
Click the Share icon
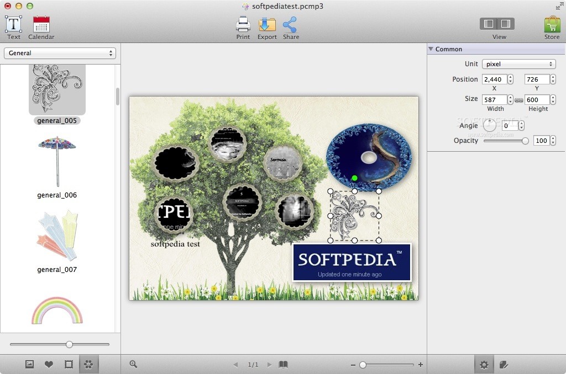pyautogui.click(x=291, y=28)
